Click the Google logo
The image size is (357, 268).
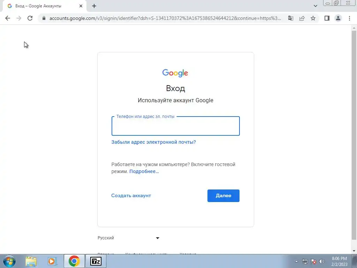pos(175,73)
